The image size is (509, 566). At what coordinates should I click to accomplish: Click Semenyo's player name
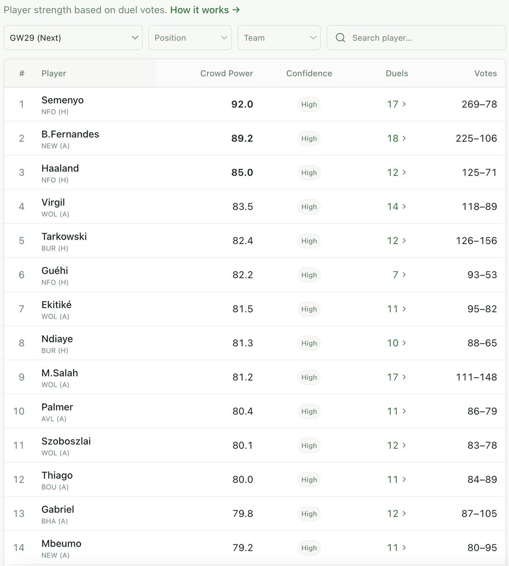[62, 100]
